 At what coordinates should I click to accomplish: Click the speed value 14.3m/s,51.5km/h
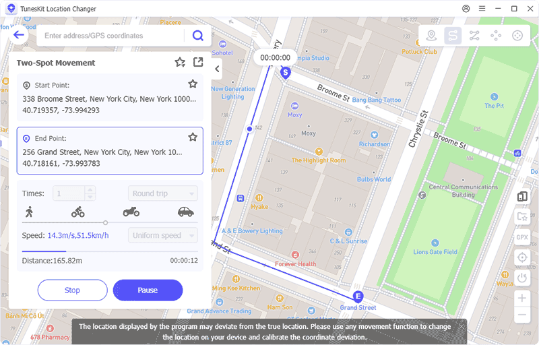pyautogui.click(x=78, y=235)
